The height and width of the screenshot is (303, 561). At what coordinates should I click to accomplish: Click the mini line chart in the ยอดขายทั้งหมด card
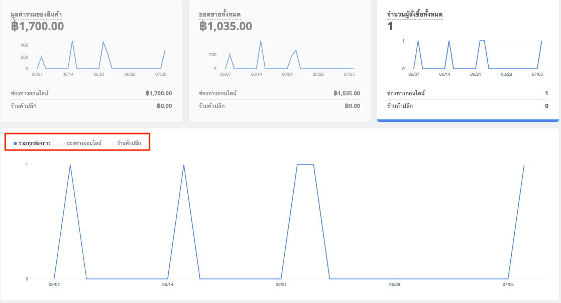[x=284, y=57]
